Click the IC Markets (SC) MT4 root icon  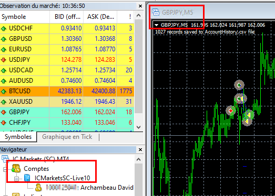(x=5, y=158)
